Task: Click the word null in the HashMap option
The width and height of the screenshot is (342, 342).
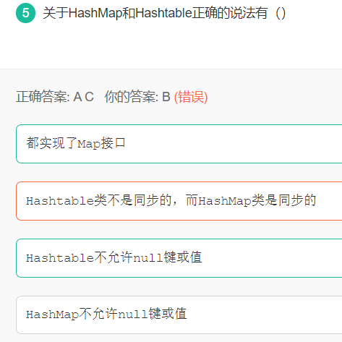Action: coord(133,315)
